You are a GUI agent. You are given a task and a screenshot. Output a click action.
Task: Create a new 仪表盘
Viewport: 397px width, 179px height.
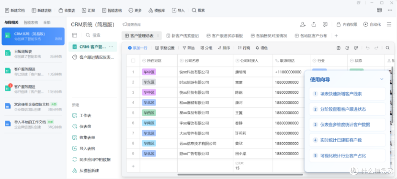tap(82, 126)
